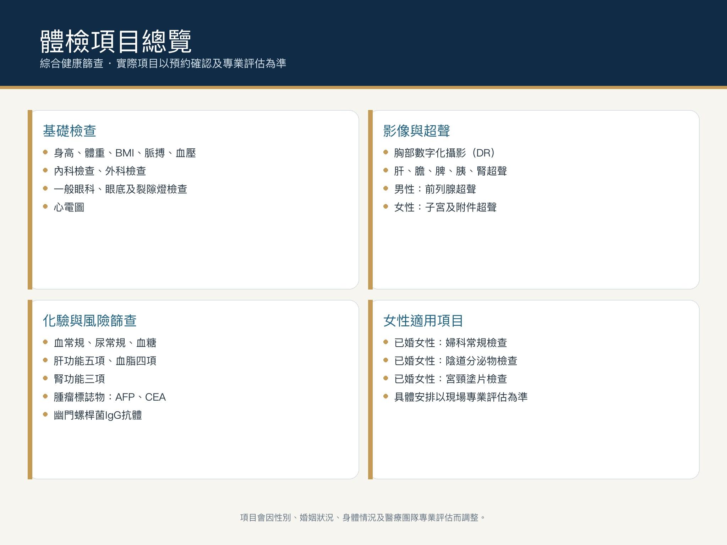Select the 影像與超聲 card heading

[417, 131]
